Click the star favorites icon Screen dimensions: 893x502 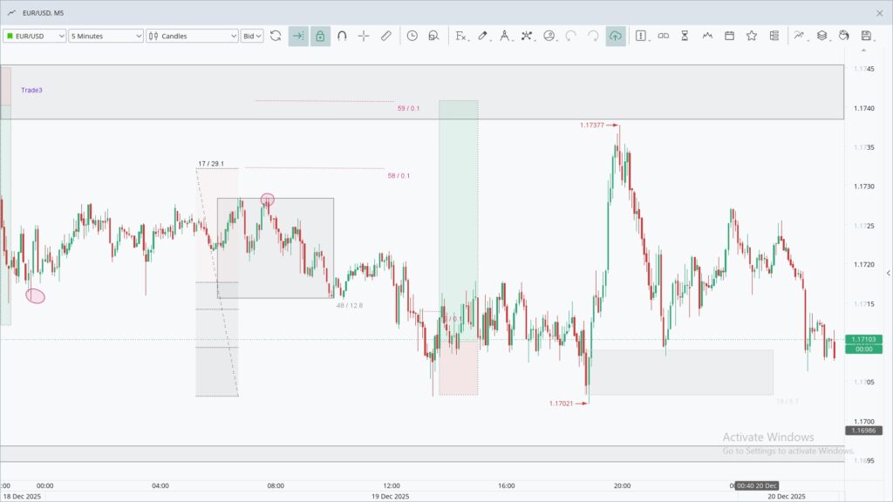[751, 36]
